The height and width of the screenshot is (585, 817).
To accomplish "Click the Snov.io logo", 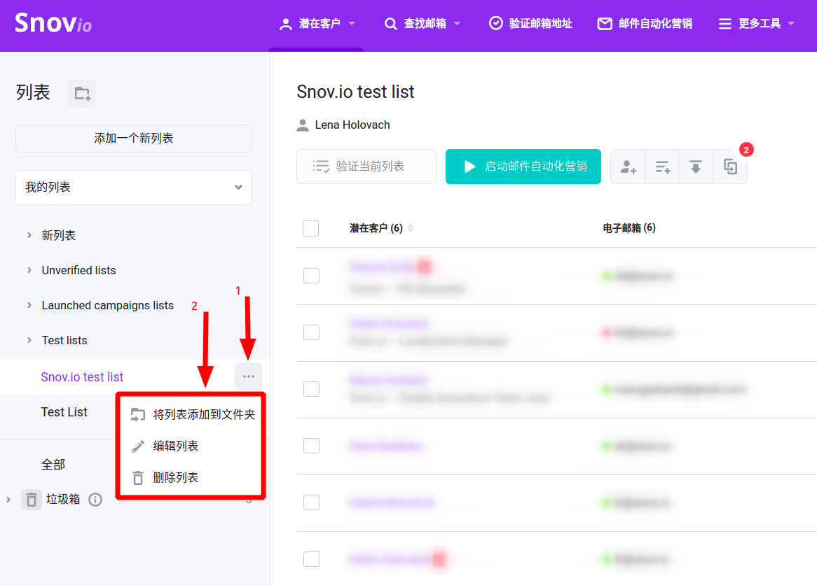I will tap(53, 23).
